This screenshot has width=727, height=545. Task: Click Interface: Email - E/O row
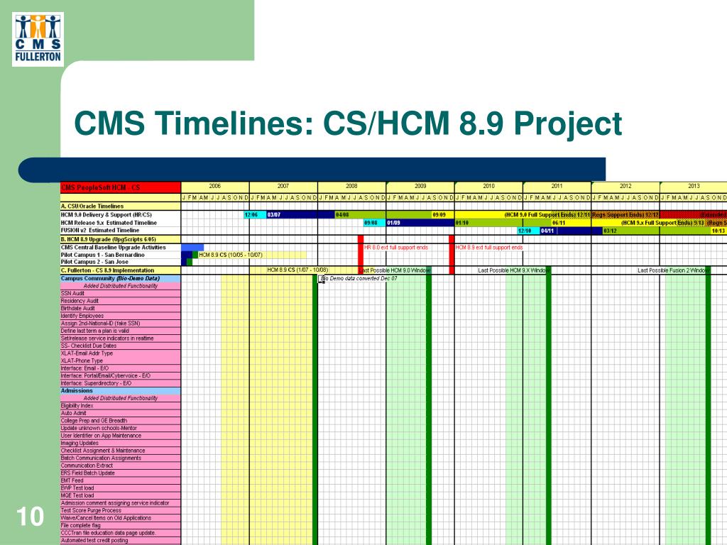click(x=121, y=368)
